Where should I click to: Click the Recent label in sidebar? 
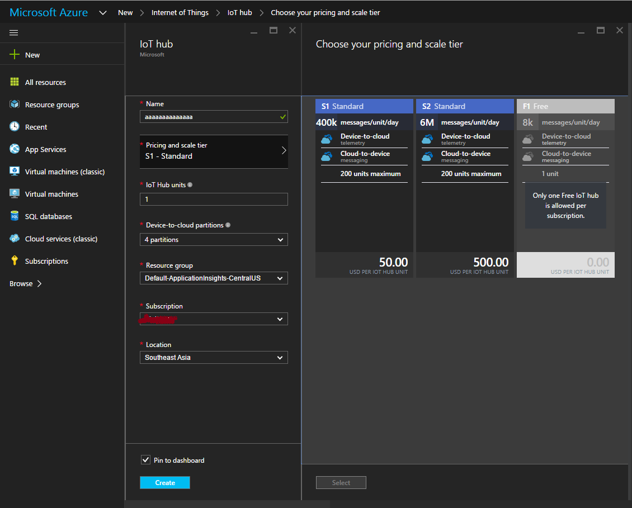[x=36, y=127]
